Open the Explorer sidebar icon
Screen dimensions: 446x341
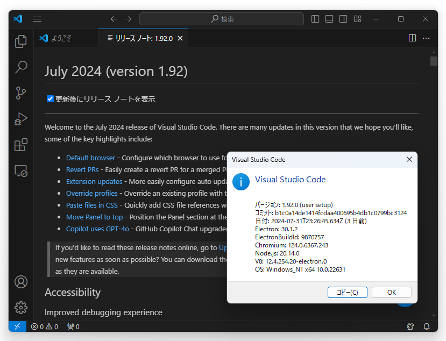coord(20,41)
